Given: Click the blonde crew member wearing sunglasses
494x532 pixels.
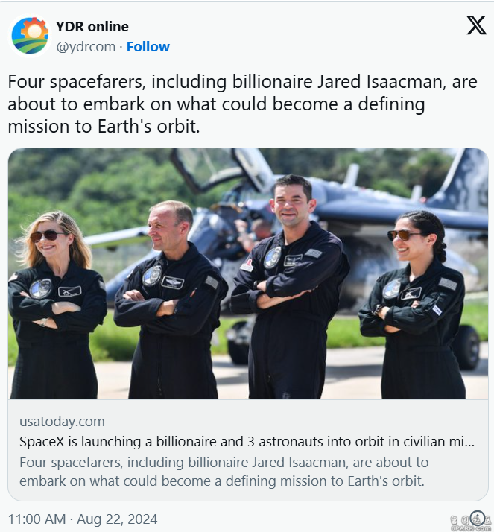Looking at the screenshot, I should (54, 304).
